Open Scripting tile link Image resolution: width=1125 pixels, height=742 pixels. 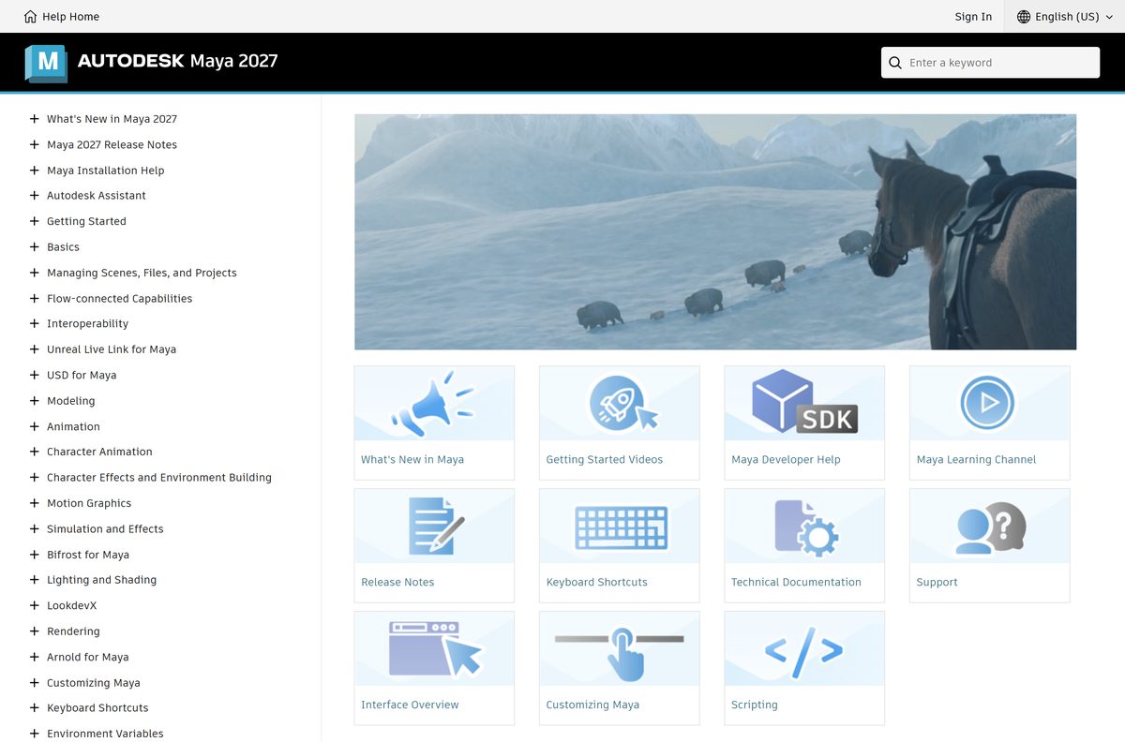[x=755, y=705]
